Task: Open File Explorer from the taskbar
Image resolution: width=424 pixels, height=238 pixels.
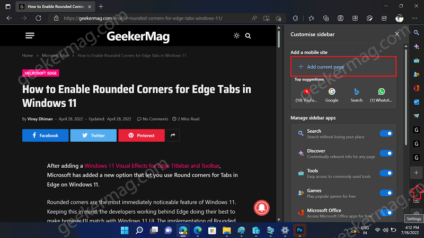Action: coord(227,230)
